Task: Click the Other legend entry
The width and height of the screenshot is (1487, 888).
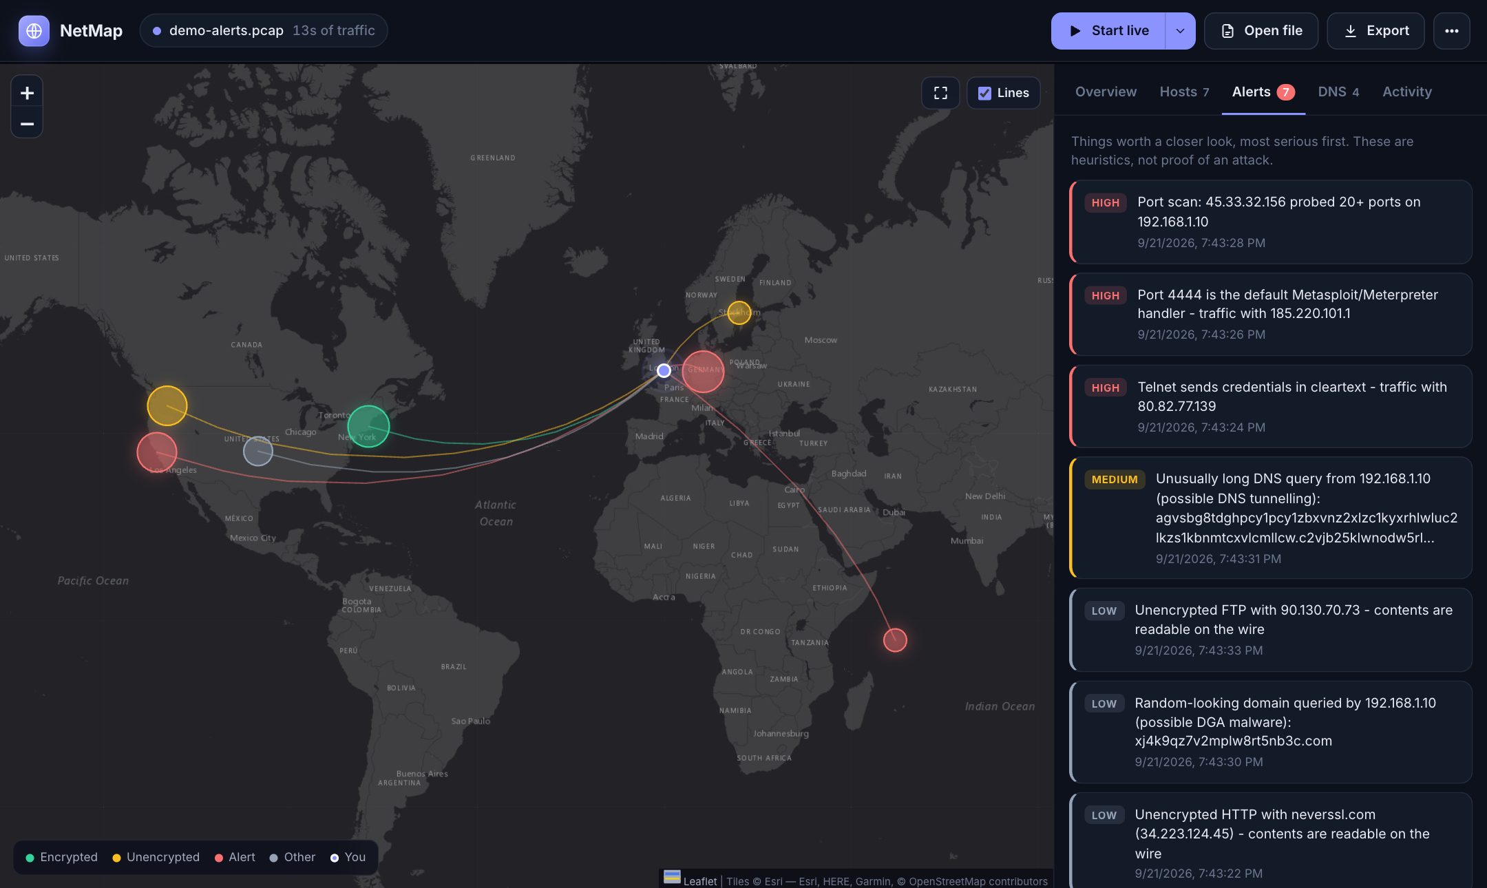Action: (293, 857)
